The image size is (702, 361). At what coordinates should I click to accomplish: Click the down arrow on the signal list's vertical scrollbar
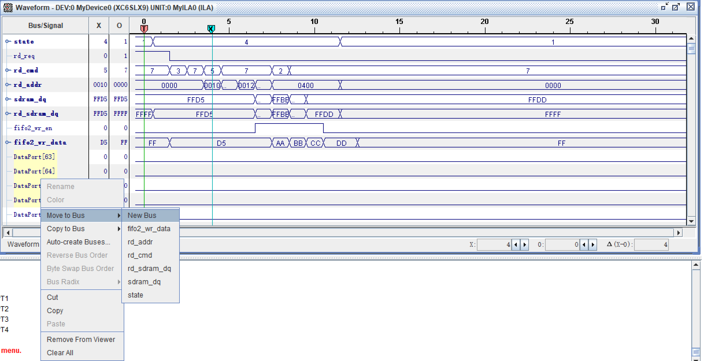(x=691, y=221)
